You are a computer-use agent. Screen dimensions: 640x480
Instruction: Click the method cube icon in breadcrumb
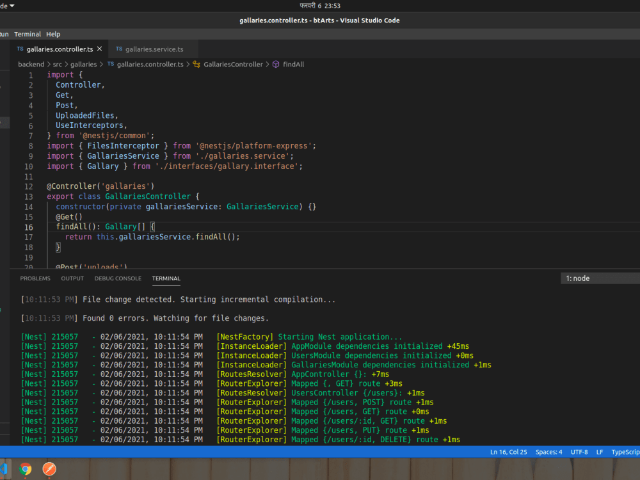[276, 64]
